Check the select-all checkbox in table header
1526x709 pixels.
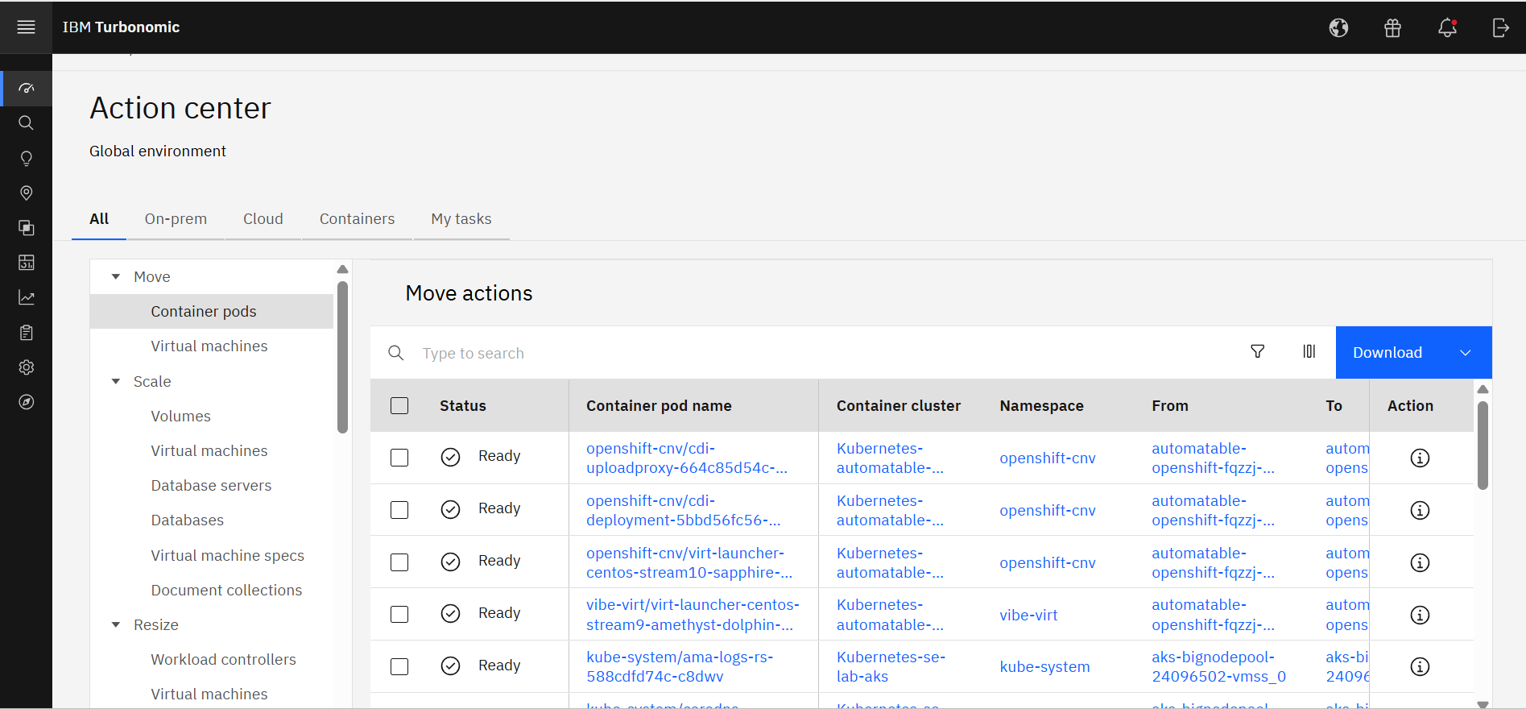pos(399,406)
